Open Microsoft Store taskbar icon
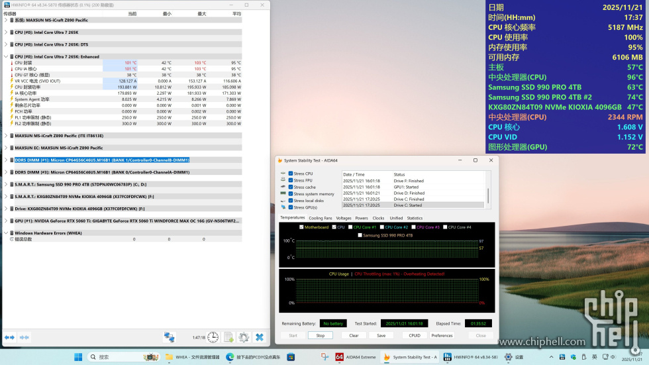 (291, 357)
